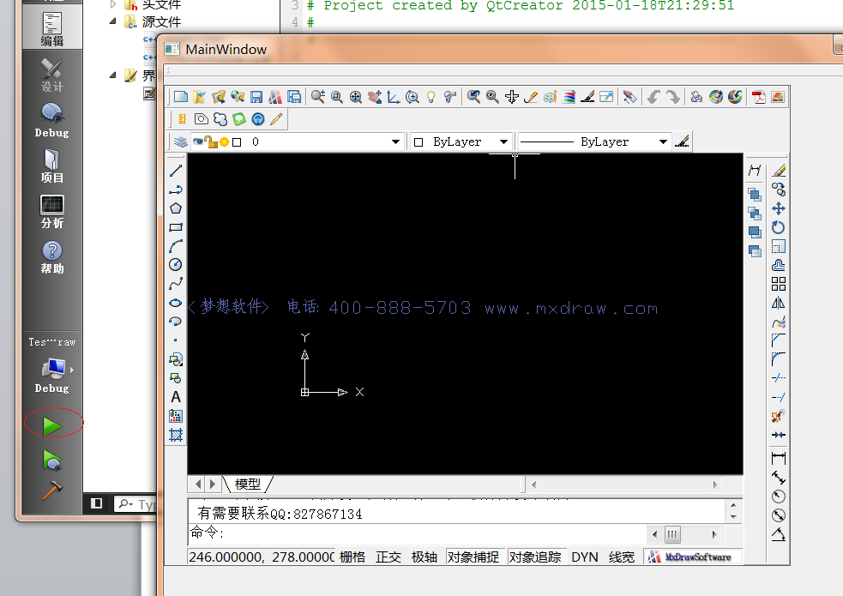The height and width of the screenshot is (596, 843).
Task: Select the Spline curve tool
Action: (x=176, y=284)
